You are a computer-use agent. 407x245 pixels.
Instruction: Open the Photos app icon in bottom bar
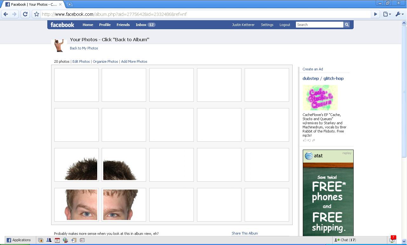pyautogui.click(x=41, y=240)
